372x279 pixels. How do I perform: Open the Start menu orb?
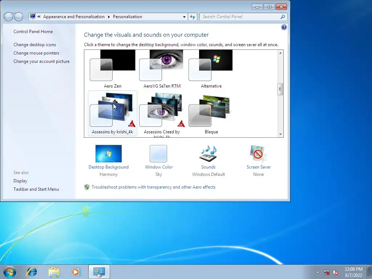pyautogui.click(x=10, y=272)
